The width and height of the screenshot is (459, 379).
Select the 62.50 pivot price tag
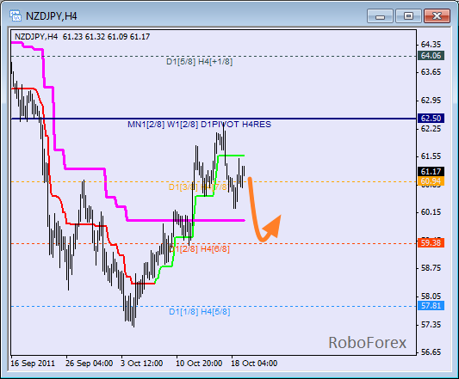pyautogui.click(x=431, y=119)
